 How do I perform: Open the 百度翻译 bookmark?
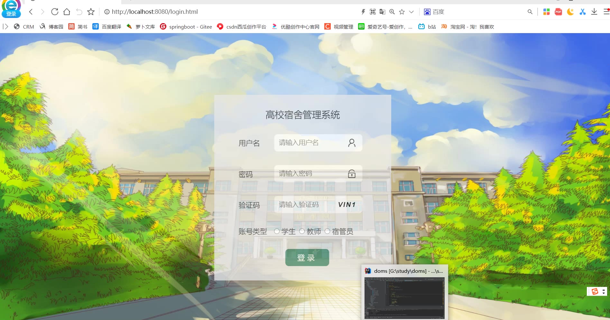click(x=107, y=27)
